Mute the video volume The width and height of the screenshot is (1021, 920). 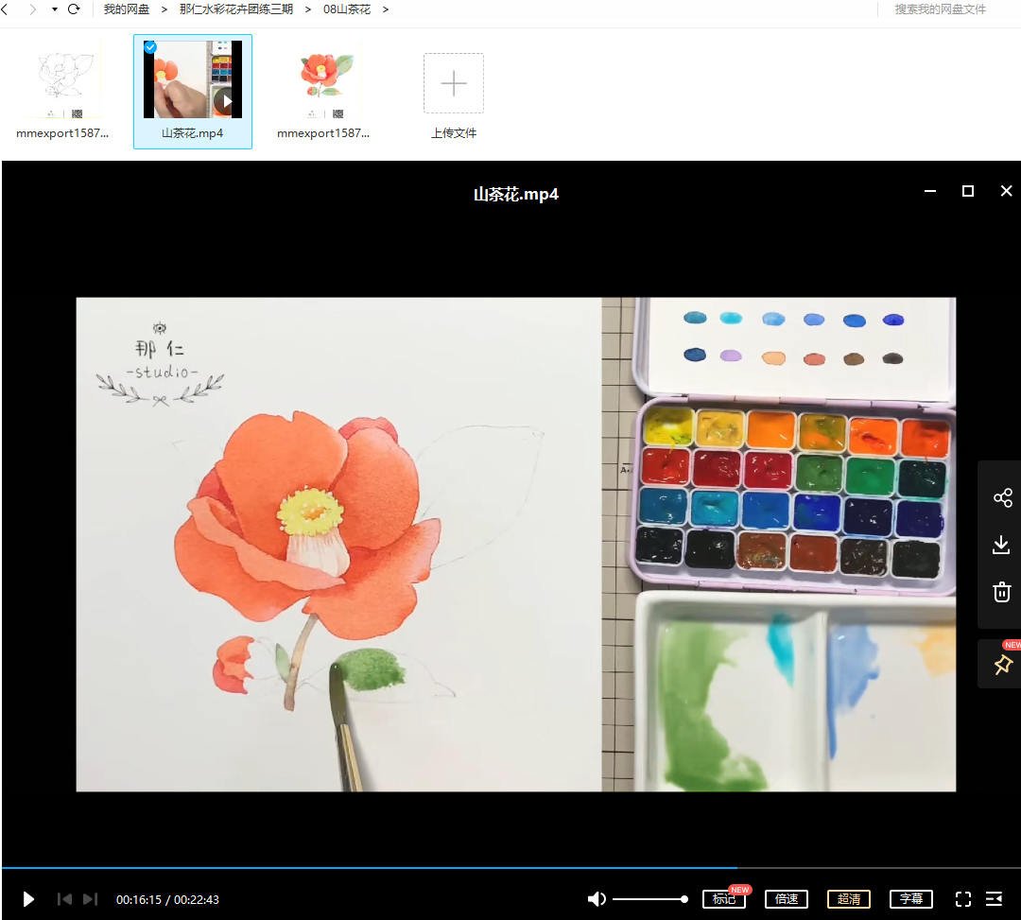coord(597,899)
